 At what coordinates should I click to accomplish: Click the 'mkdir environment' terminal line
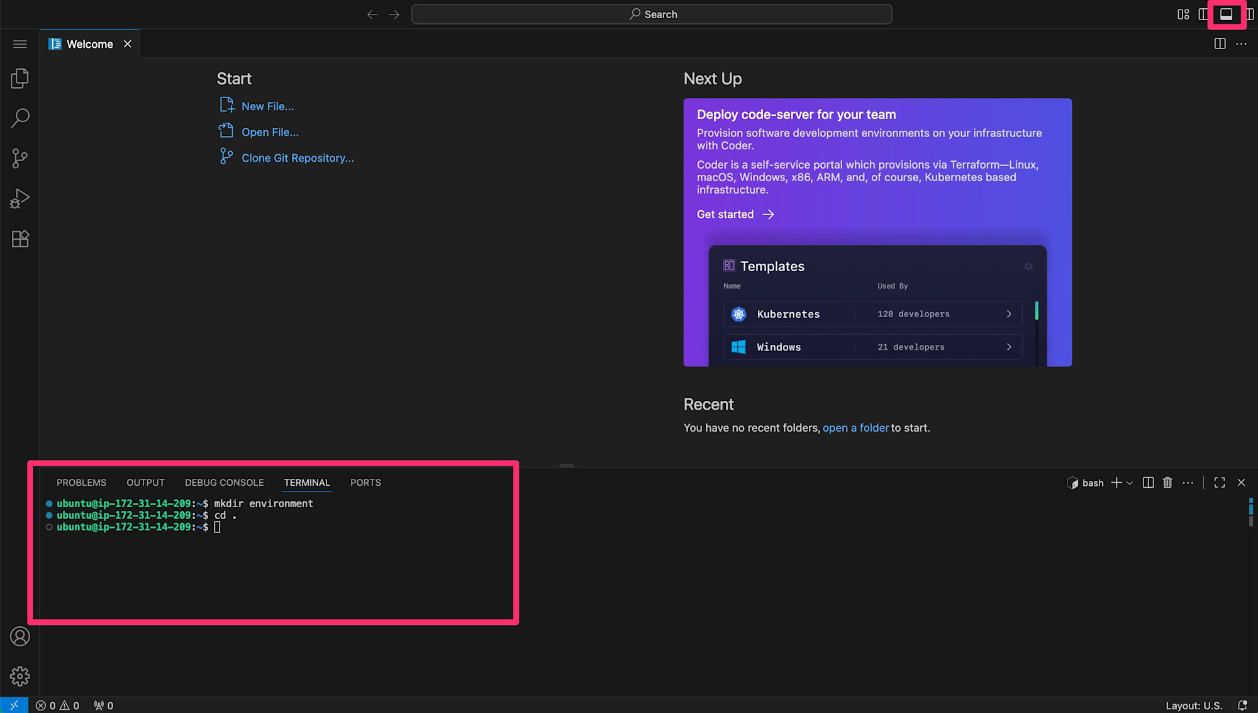[179, 503]
